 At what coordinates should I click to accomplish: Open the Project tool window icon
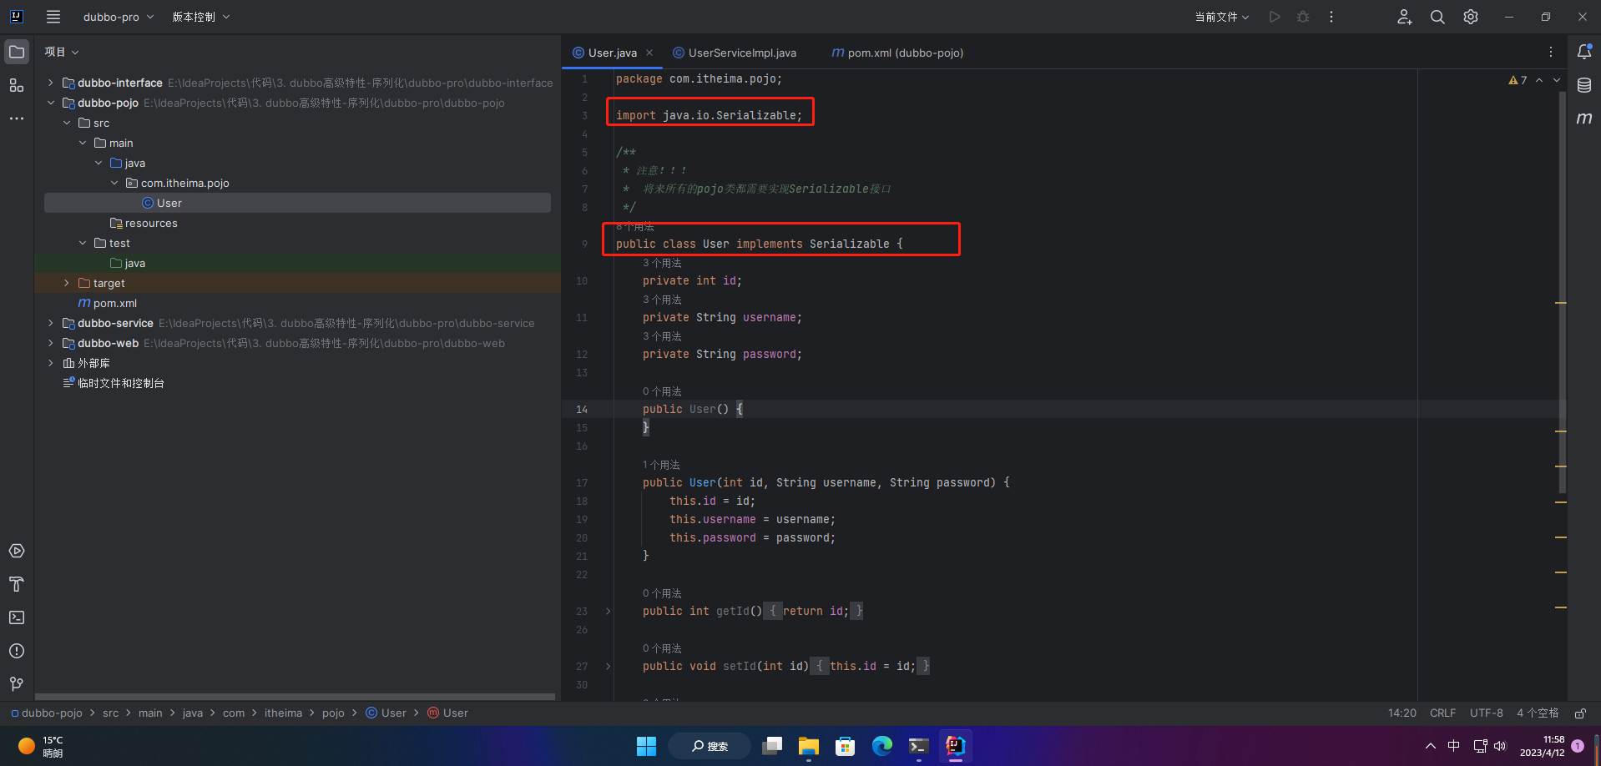click(17, 52)
